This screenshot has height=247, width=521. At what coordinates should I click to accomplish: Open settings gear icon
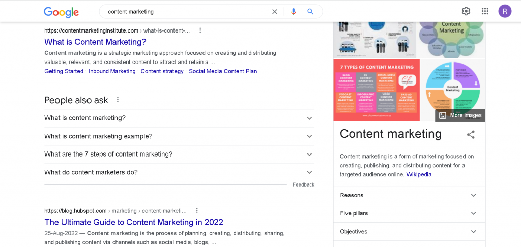pyautogui.click(x=466, y=11)
